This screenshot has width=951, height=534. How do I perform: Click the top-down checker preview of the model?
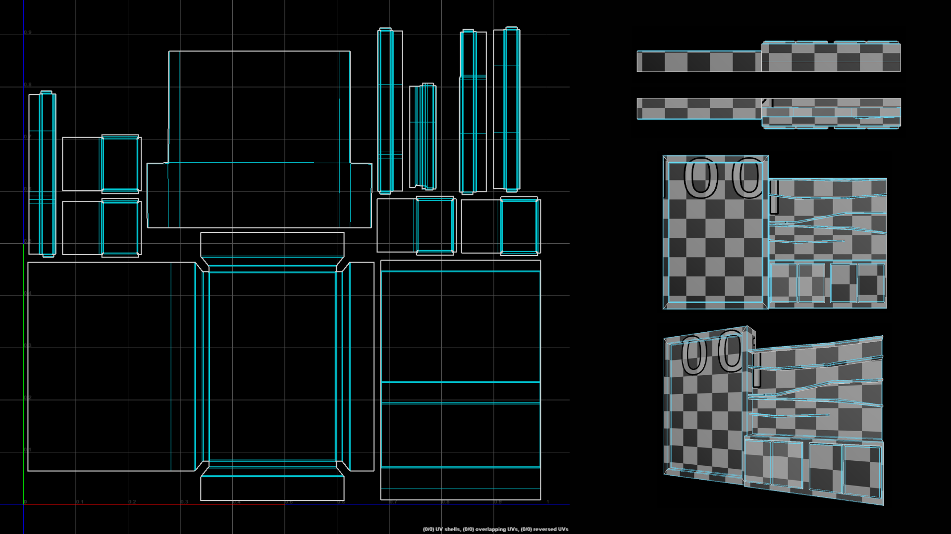click(x=769, y=57)
